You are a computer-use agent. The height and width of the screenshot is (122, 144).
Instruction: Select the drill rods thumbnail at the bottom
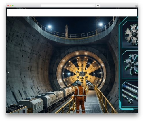pyautogui.click(x=130, y=94)
